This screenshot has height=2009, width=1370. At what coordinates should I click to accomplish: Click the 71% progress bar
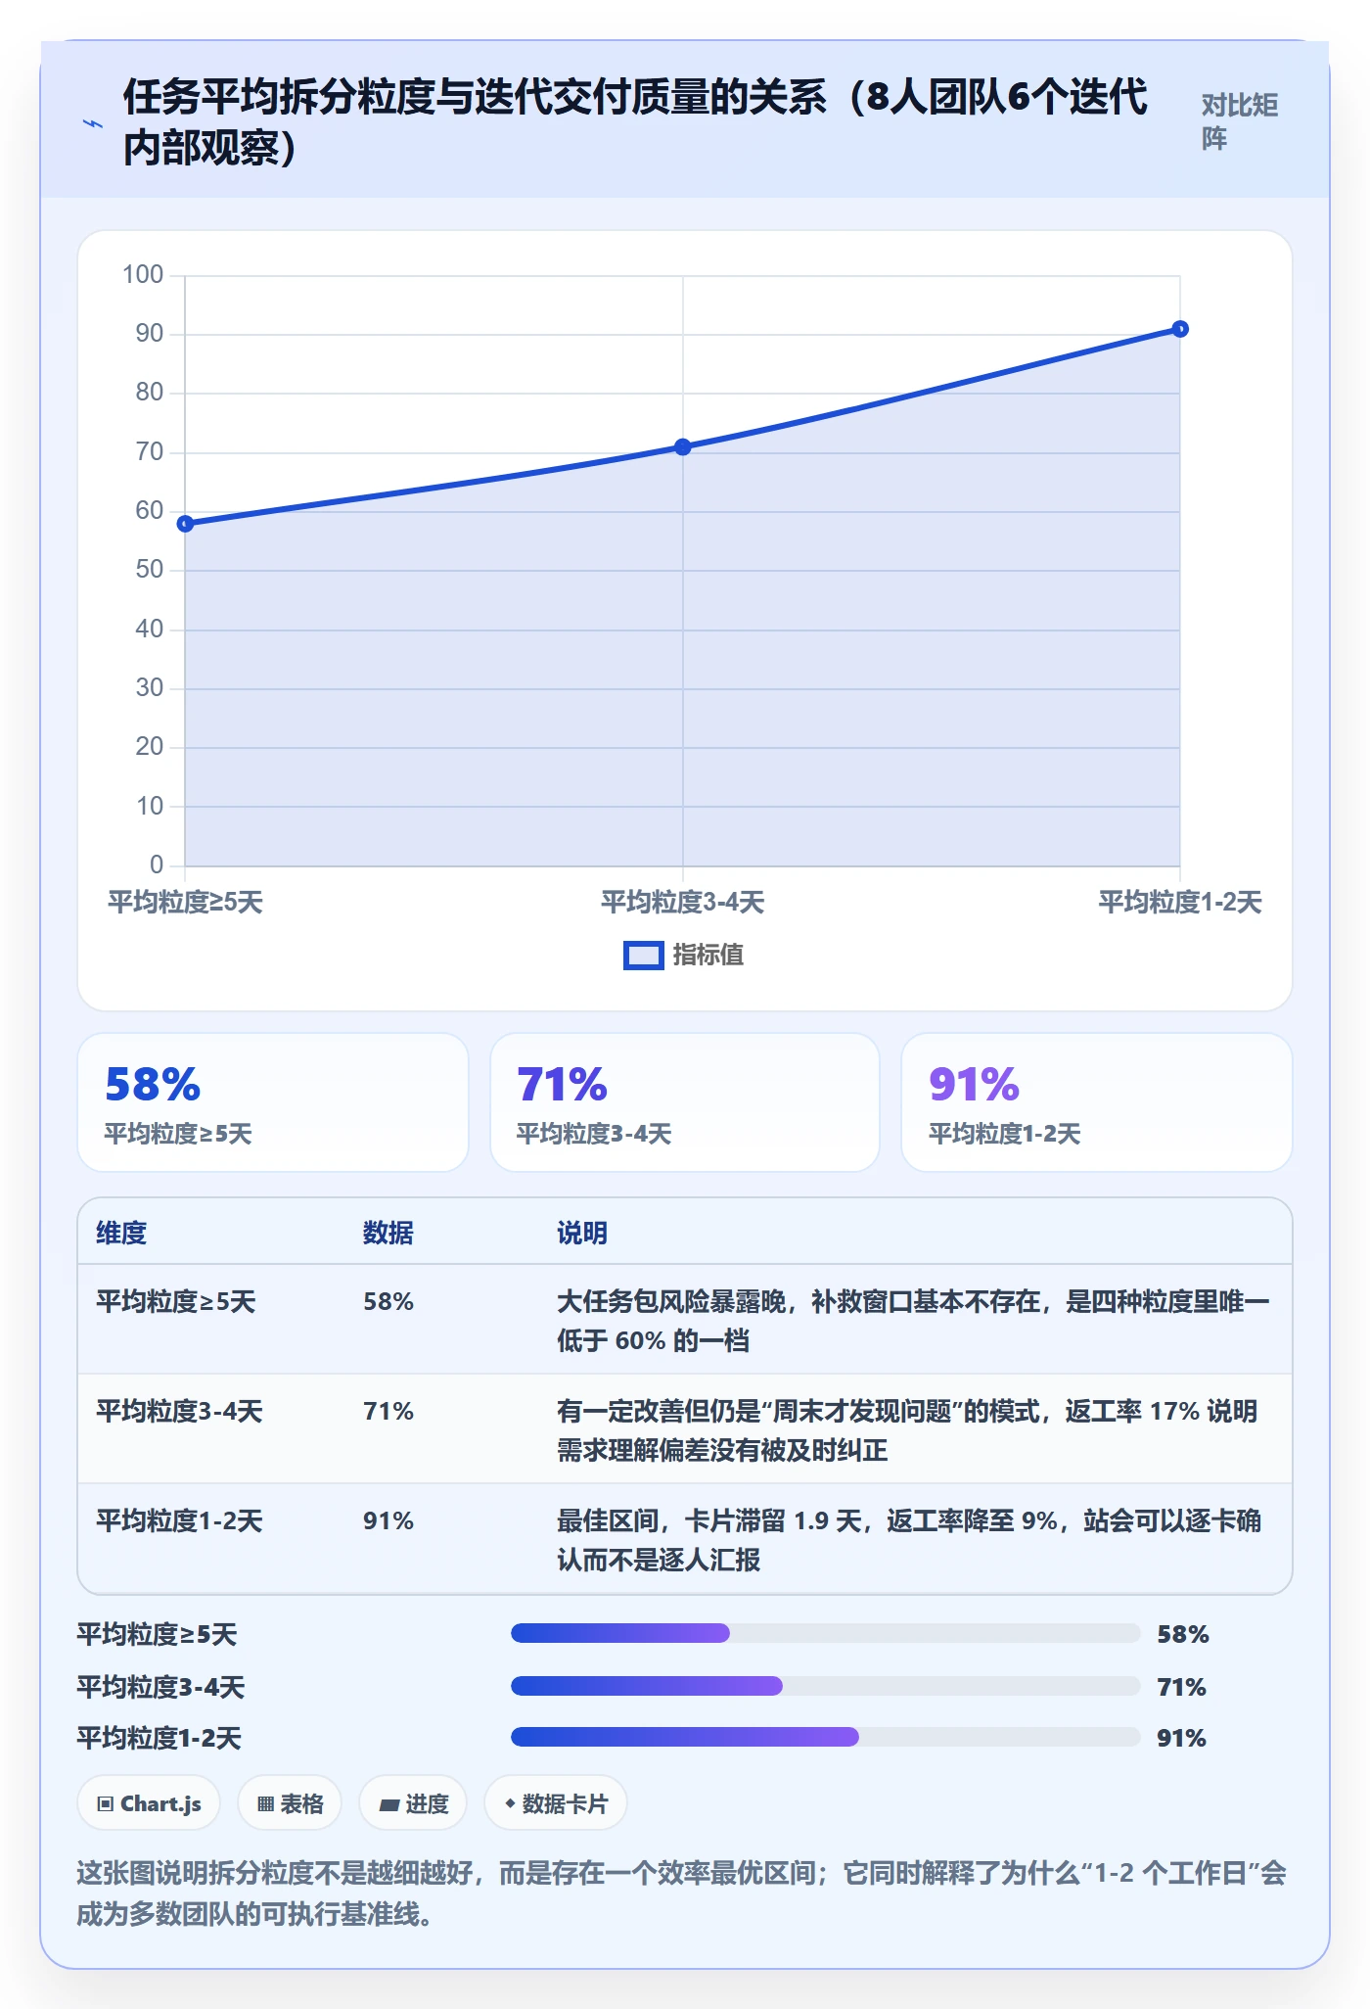click(826, 1686)
